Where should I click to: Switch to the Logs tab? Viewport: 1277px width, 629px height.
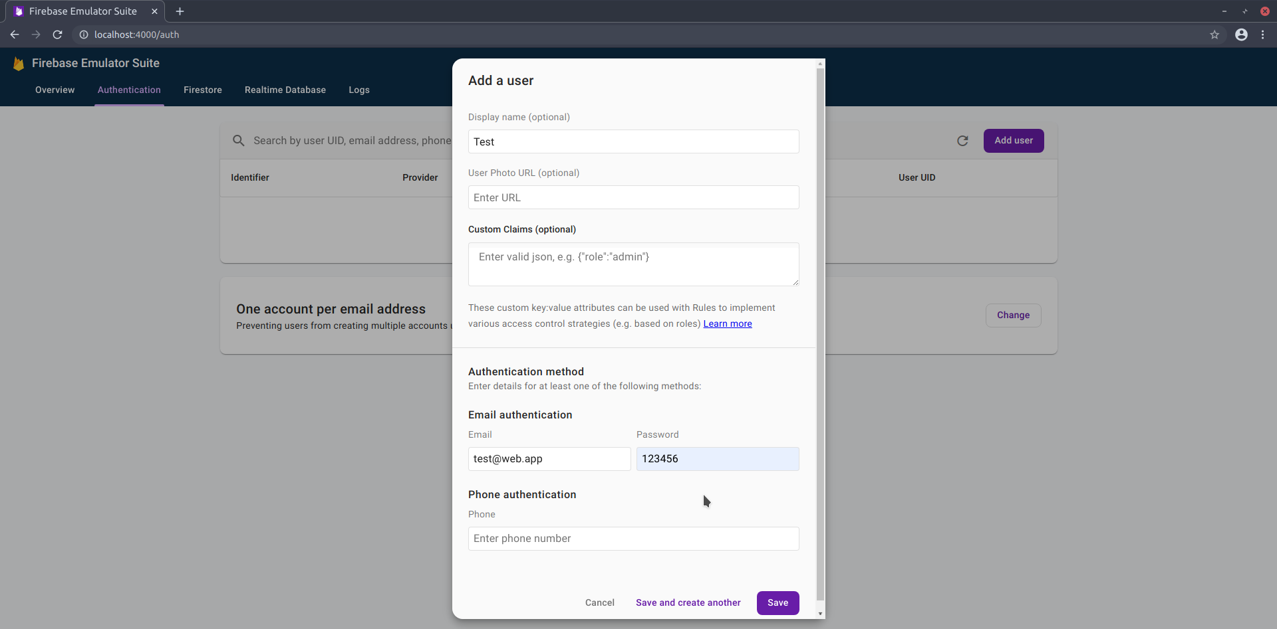click(x=358, y=90)
